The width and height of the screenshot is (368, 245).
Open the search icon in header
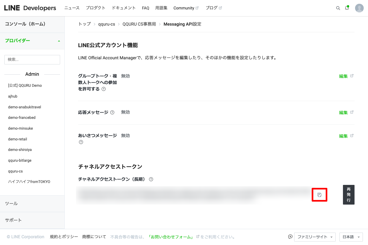[x=338, y=8]
